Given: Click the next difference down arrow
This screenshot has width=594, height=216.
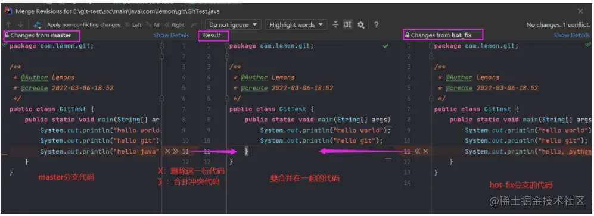Looking at the screenshot, I should click(x=20, y=24).
